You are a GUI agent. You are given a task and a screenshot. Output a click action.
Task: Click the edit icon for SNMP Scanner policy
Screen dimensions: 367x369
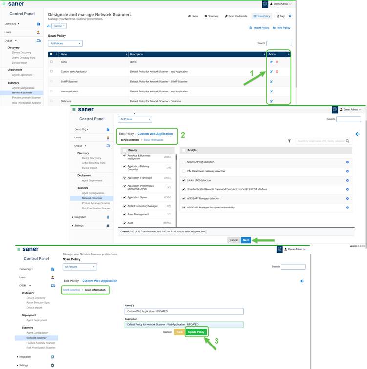(x=271, y=82)
